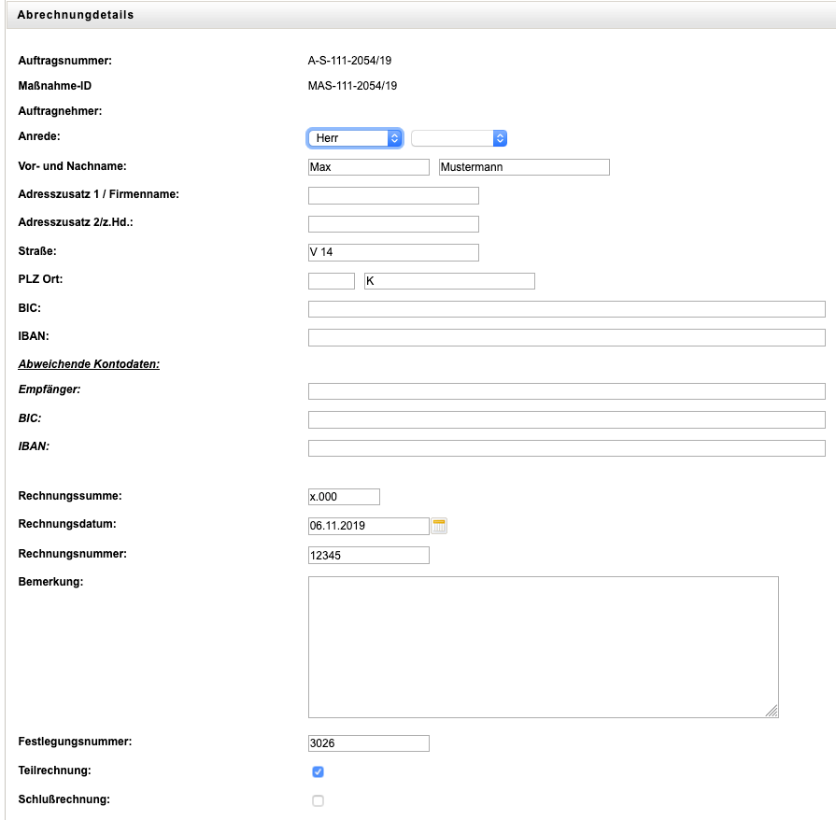This screenshot has width=836, height=820.
Task: Click the Straße field containing V 14
Action: [x=393, y=252]
